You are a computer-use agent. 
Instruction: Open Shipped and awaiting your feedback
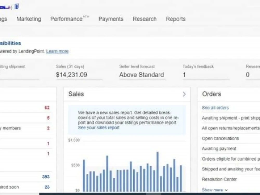point(231,169)
